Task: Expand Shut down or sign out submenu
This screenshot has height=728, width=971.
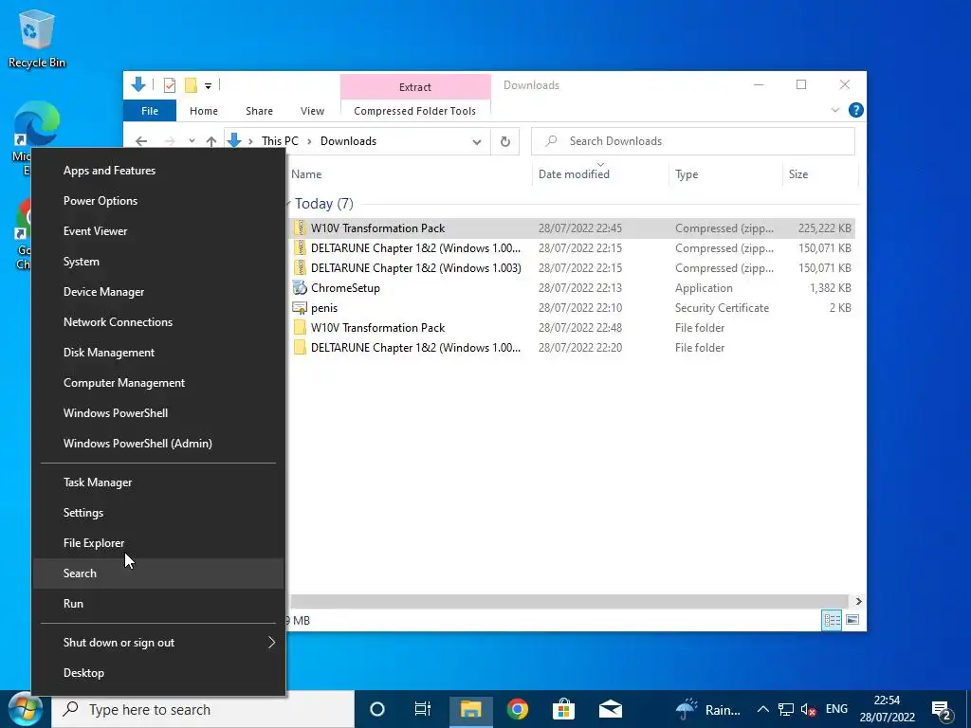Action: tap(158, 643)
